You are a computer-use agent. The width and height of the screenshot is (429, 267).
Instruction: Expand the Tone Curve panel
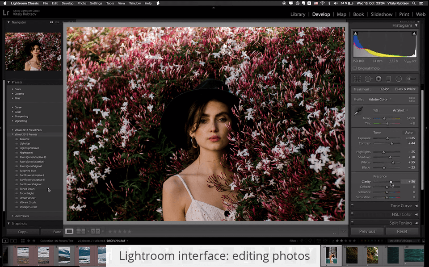click(416, 206)
